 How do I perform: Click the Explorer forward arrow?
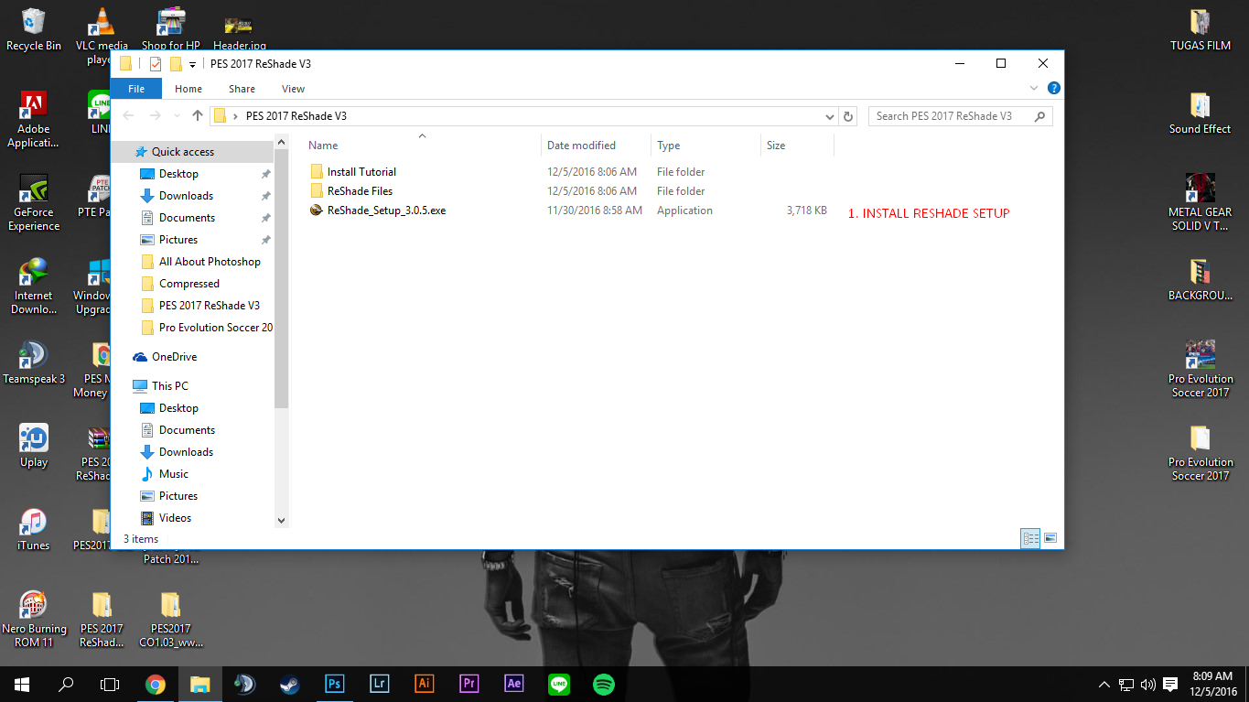156,116
